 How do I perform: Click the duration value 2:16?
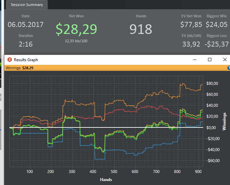[26, 44]
